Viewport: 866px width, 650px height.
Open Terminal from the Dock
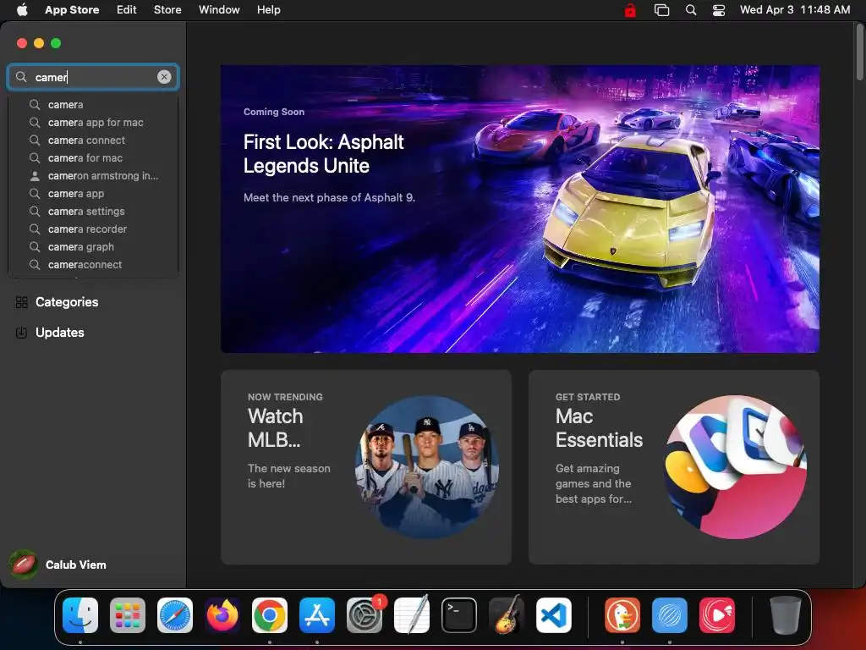459,615
